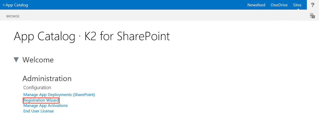Open the Help question mark icon

[313, 5]
